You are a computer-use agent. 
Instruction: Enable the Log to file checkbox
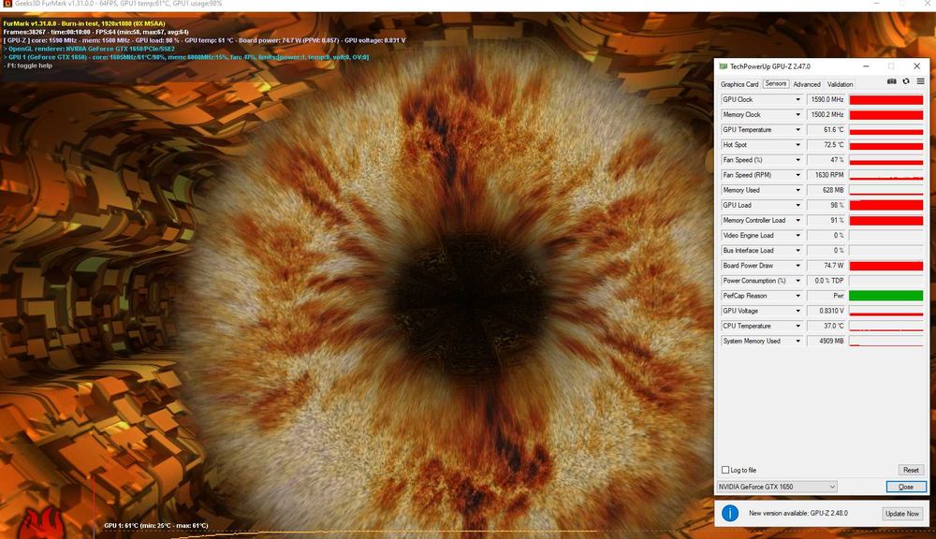pyautogui.click(x=725, y=470)
